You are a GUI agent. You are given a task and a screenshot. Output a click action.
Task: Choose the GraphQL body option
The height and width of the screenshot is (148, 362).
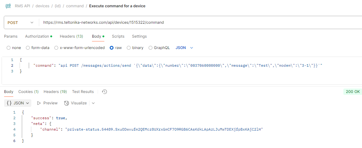point(150,48)
